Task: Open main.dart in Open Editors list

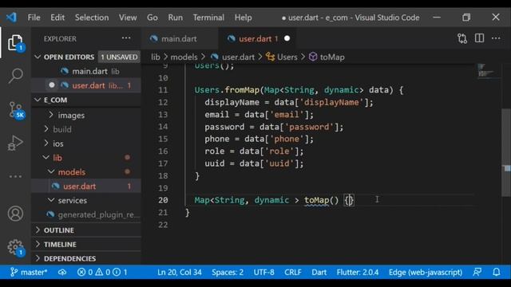Action: [x=86, y=71]
